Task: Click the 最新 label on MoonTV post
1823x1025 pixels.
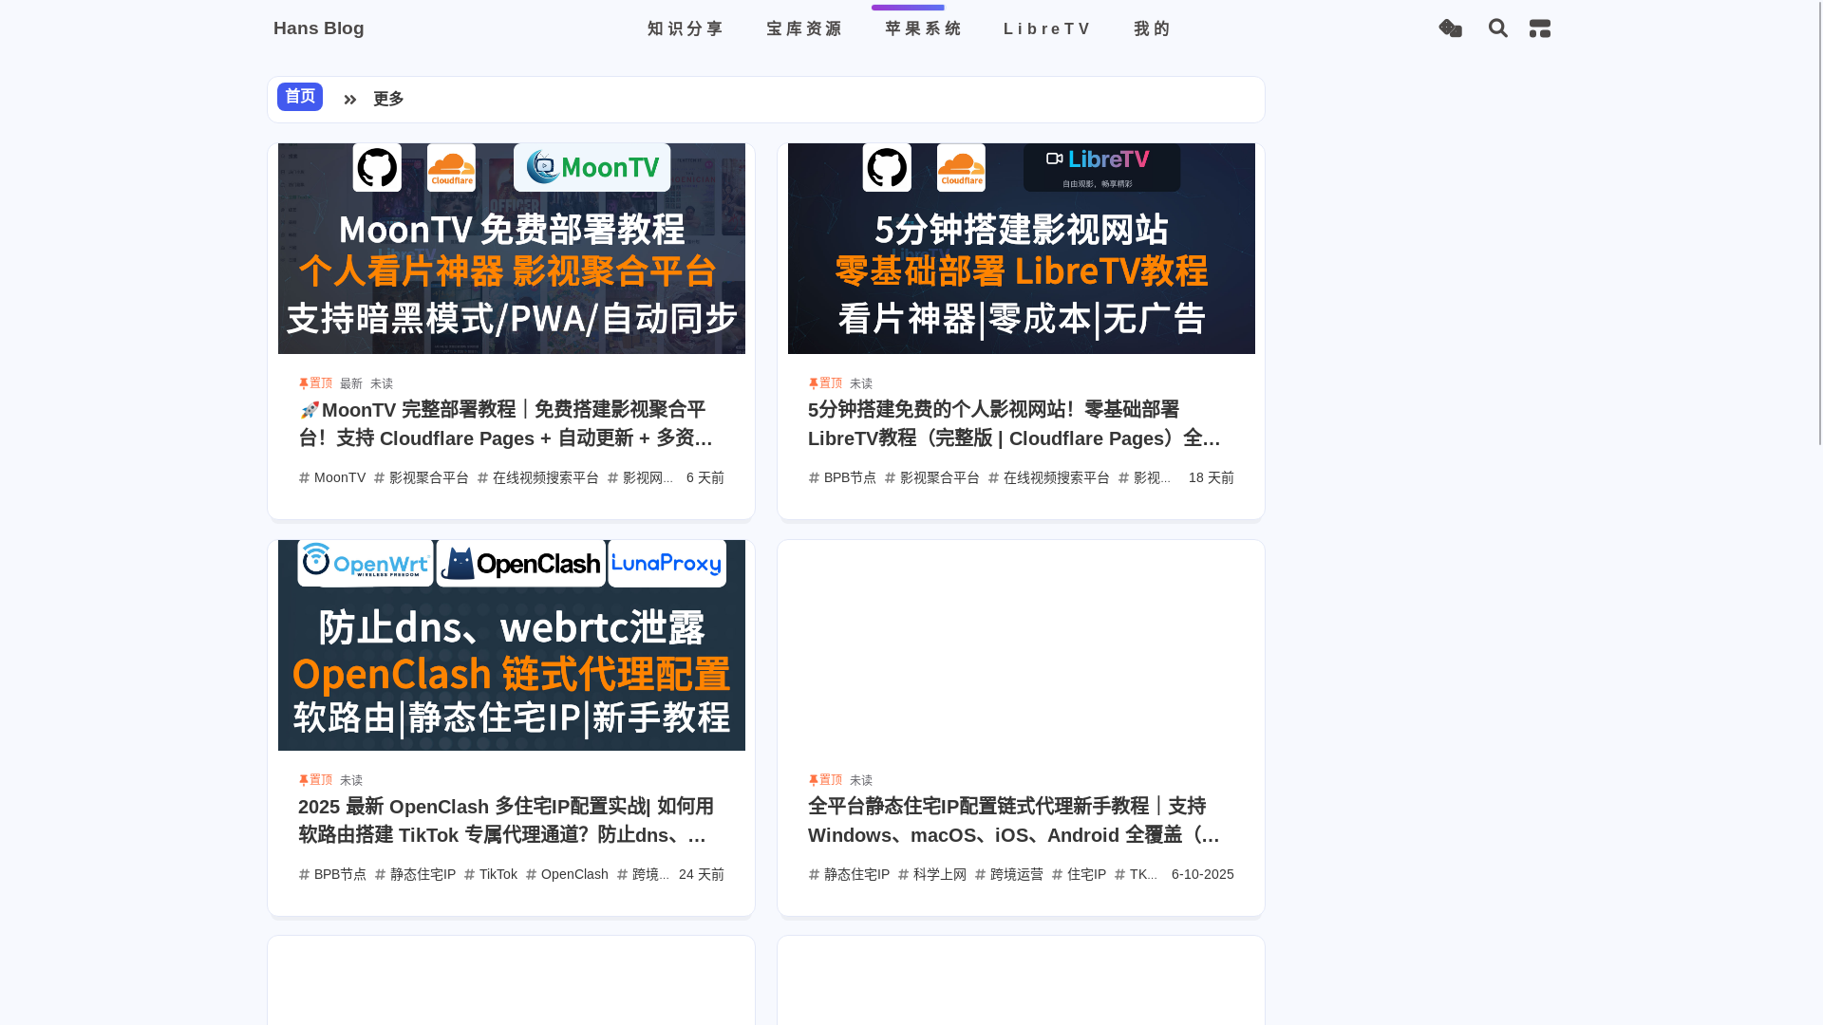Action: point(351,383)
